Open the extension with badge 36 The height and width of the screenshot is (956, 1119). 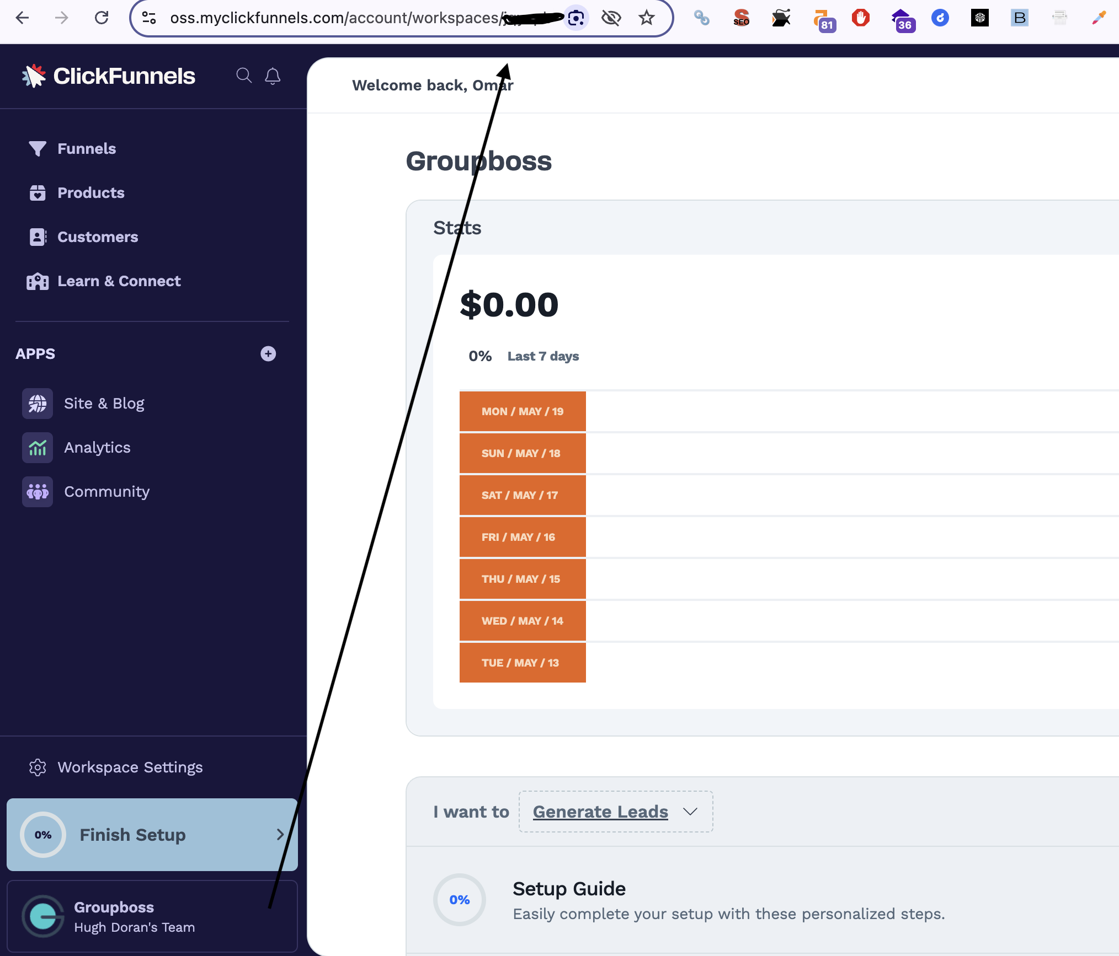903,20
